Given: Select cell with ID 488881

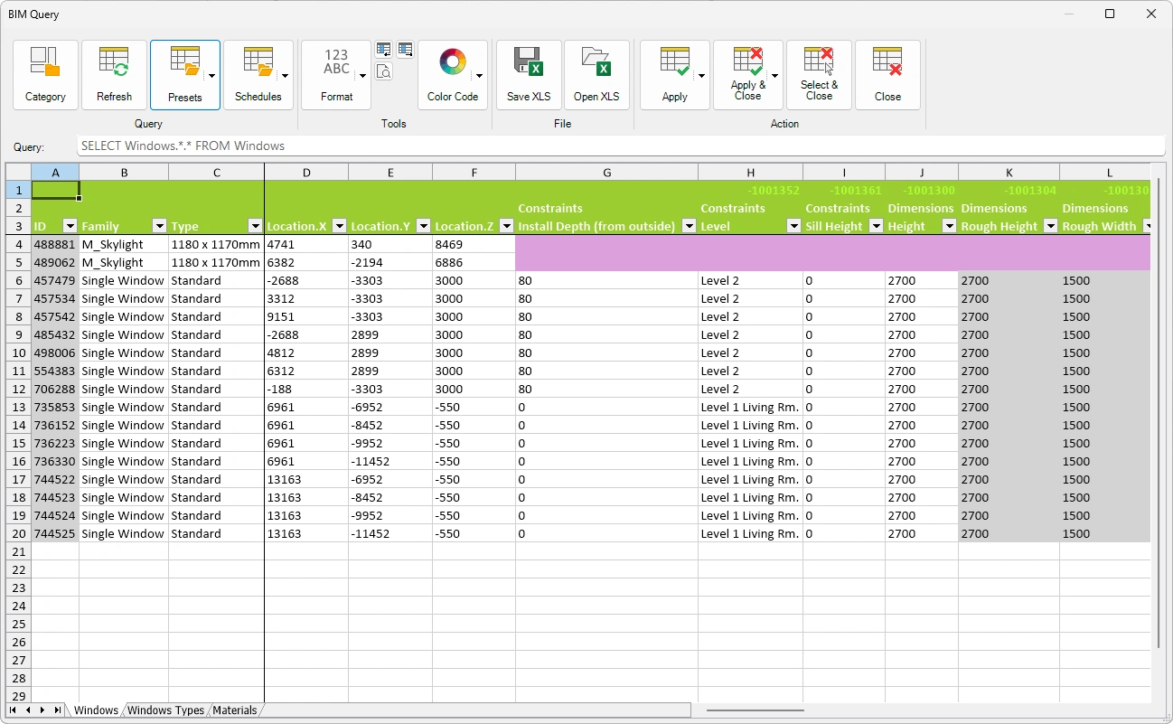Looking at the screenshot, I should (55, 244).
